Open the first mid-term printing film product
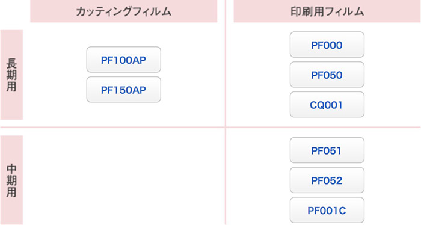421x225 pixels. click(327, 150)
